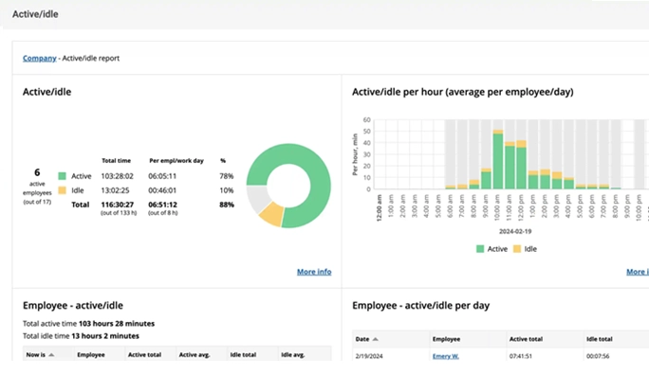Screen dimensions: 649x375
Task: Sort by Active total in employee table
Action: tap(144, 355)
